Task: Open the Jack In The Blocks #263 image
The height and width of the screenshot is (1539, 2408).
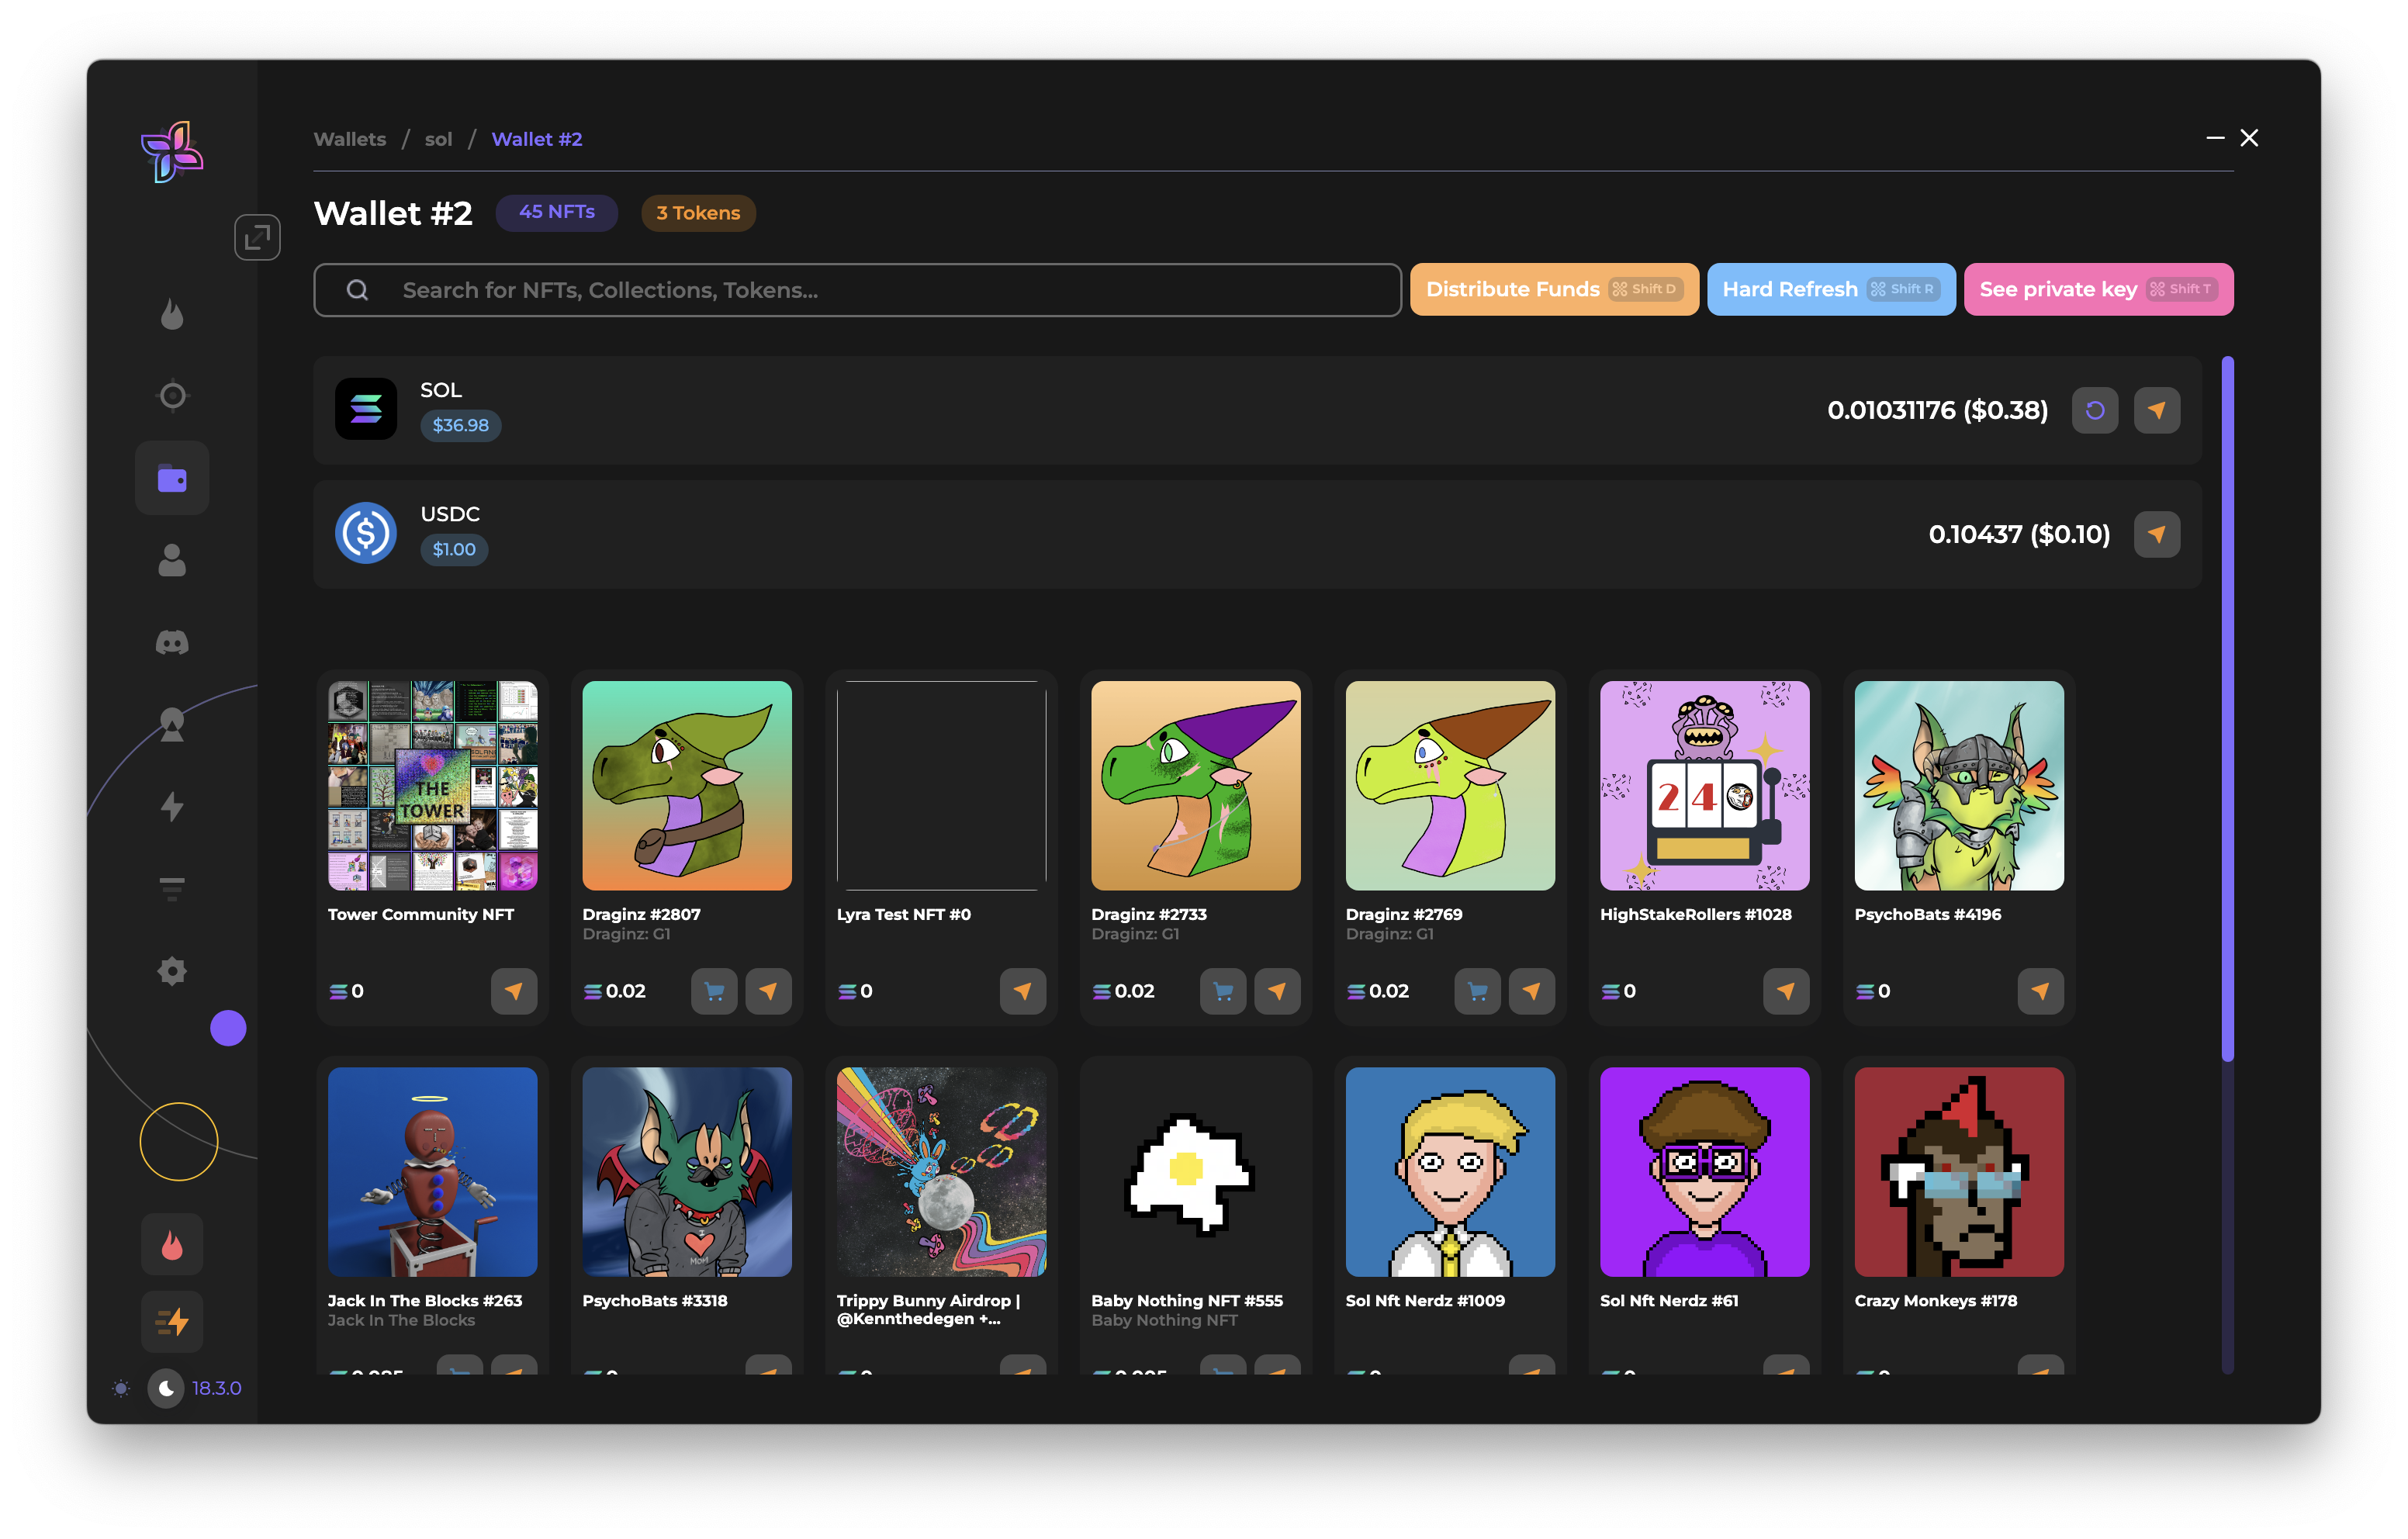Action: point(432,1171)
